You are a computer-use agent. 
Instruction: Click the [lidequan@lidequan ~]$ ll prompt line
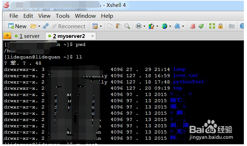point(43,57)
